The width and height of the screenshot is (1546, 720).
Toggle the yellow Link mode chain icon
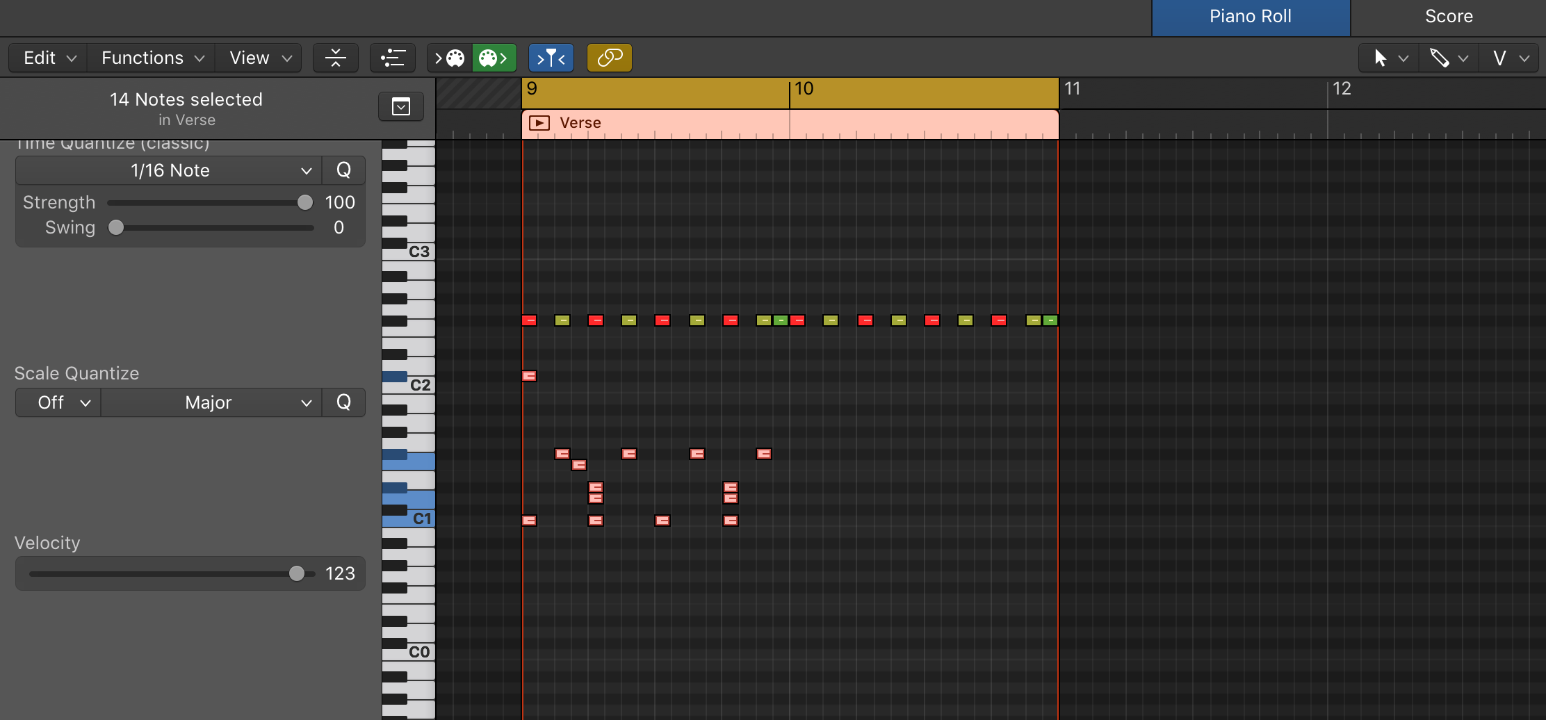pyautogui.click(x=610, y=58)
